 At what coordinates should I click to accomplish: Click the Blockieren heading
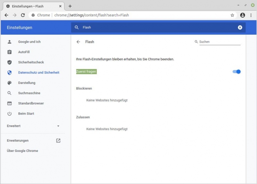84,89
